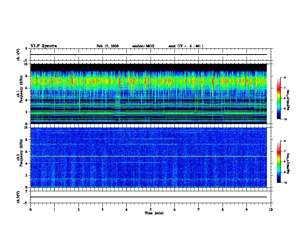Click the "Time (min)" x-axis label

[154, 213]
